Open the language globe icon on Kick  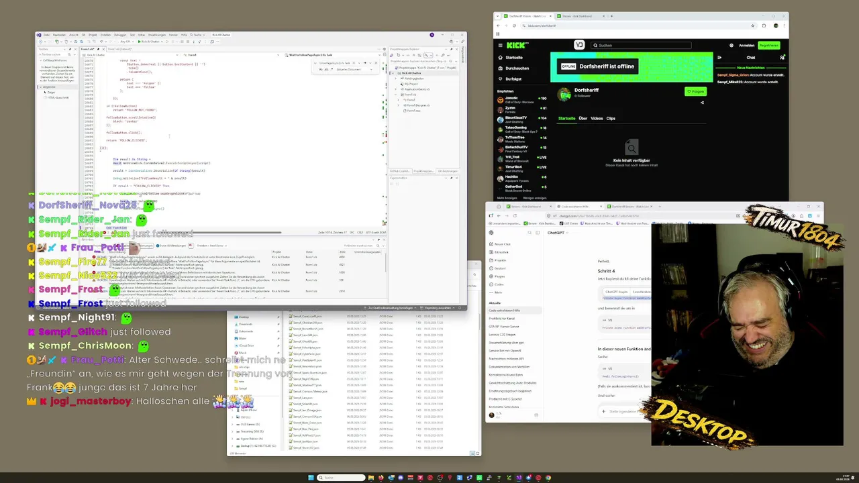tap(731, 46)
